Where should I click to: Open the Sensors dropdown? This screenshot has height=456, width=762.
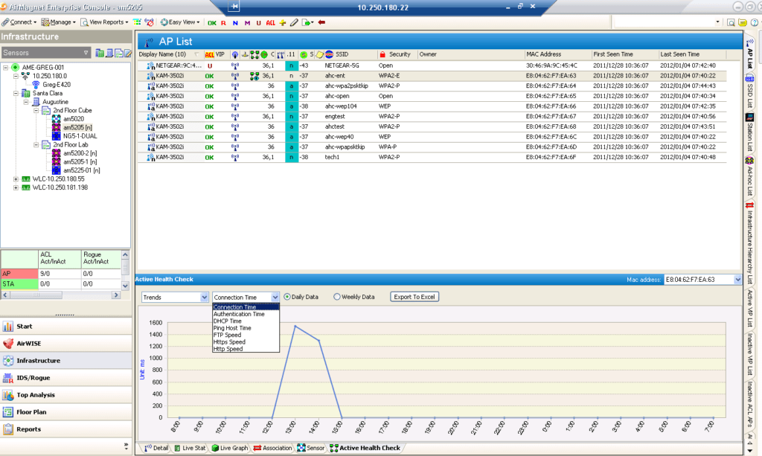[x=45, y=53]
